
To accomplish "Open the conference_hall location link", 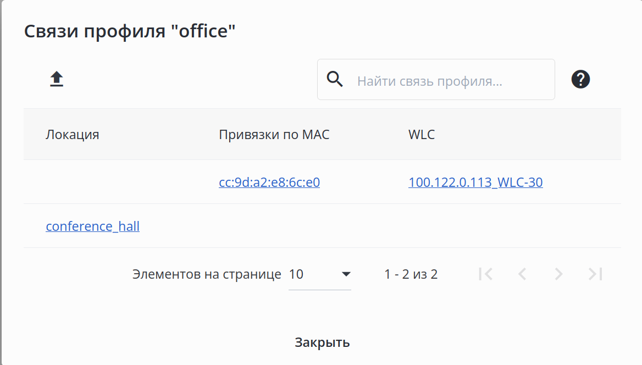I will (x=92, y=226).
